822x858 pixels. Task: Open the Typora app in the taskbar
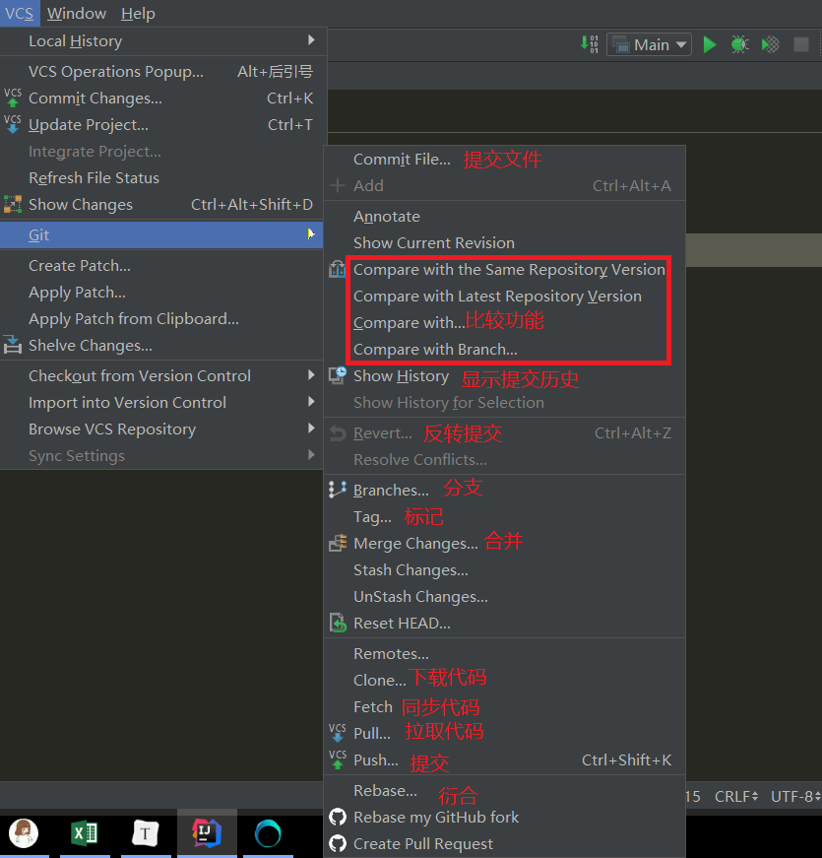[146, 833]
